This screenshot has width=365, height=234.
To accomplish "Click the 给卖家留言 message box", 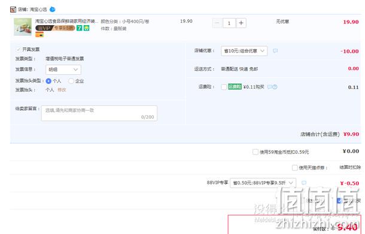I will tap(99, 113).
